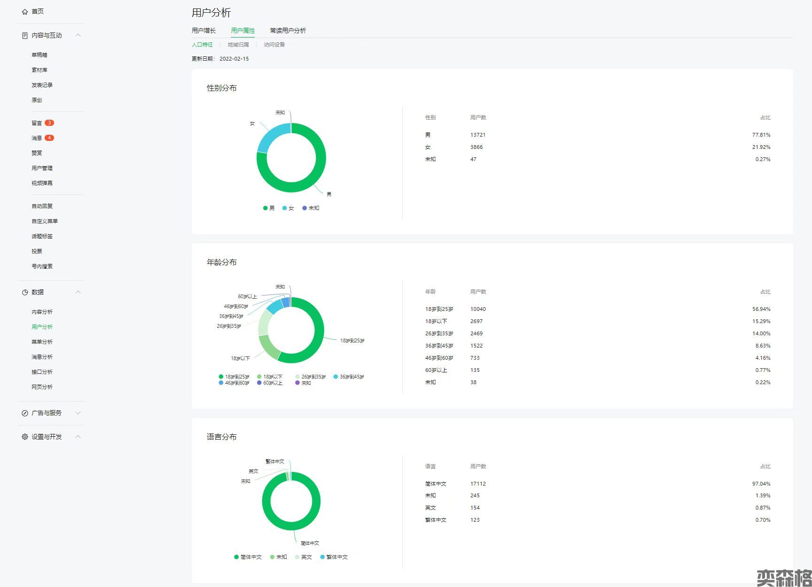Click the gear icon beside 设置与开发
Image resolution: width=812 pixels, height=587 pixels.
[x=25, y=437]
